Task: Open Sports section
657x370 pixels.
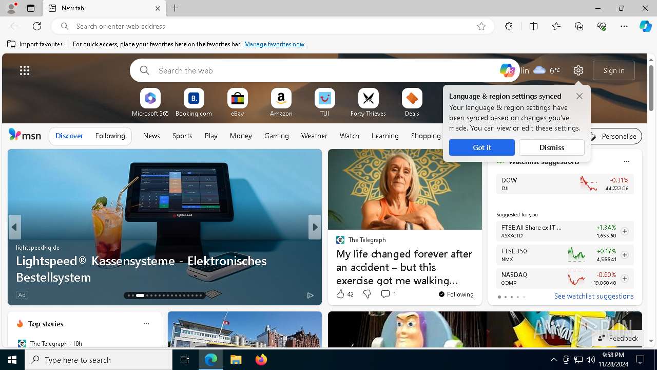Action: click(182, 136)
